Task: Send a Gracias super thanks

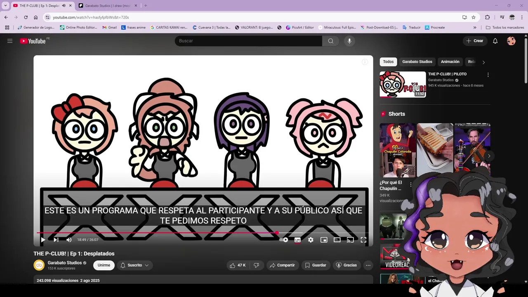Action: tap(346, 265)
